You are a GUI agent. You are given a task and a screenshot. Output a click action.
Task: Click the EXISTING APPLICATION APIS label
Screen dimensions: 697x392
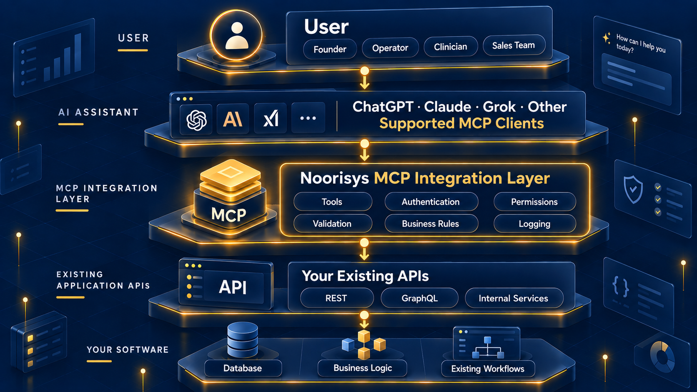[x=103, y=280]
